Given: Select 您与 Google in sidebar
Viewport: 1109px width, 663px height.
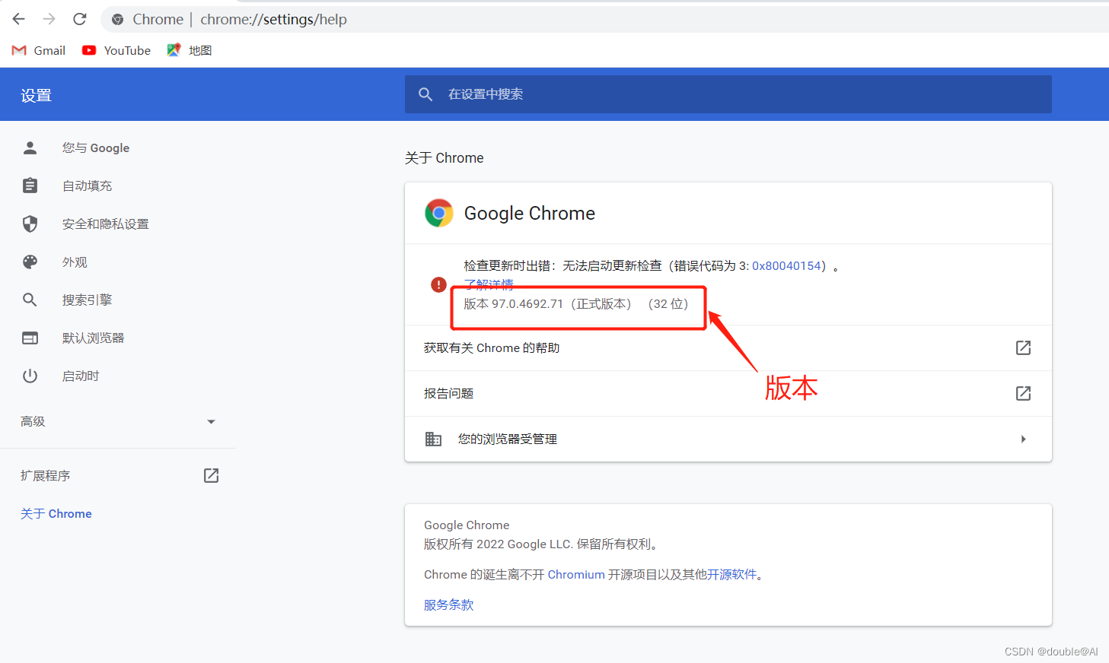Looking at the screenshot, I should click(96, 148).
